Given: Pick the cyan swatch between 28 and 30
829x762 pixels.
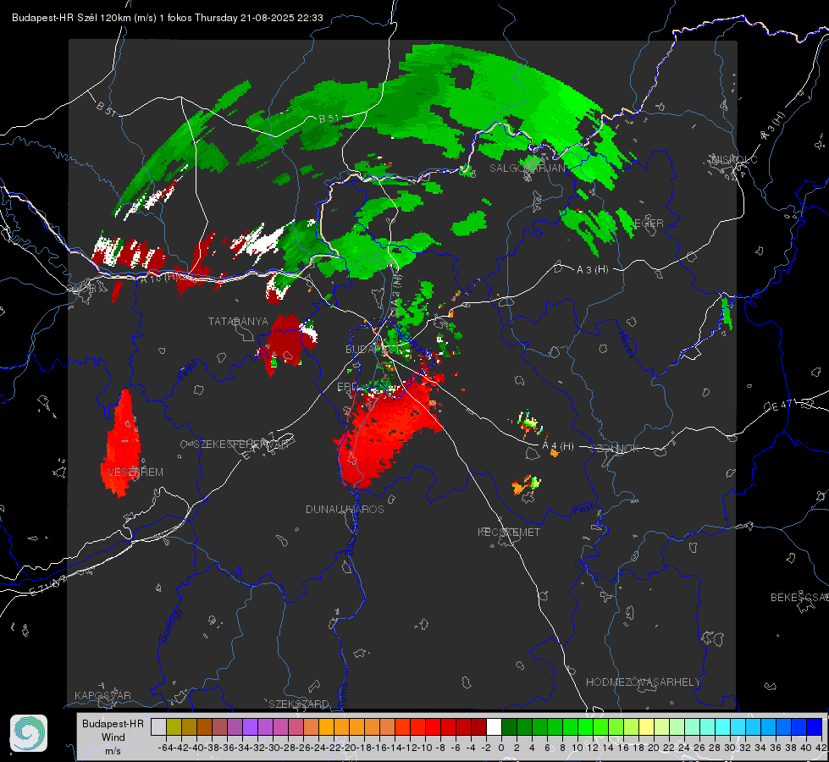Looking at the screenshot, I should tap(723, 726).
